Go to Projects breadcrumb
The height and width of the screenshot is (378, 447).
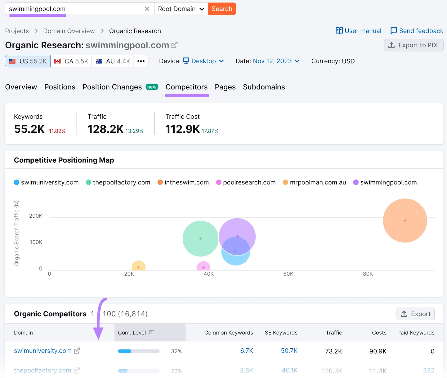tap(17, 31)
